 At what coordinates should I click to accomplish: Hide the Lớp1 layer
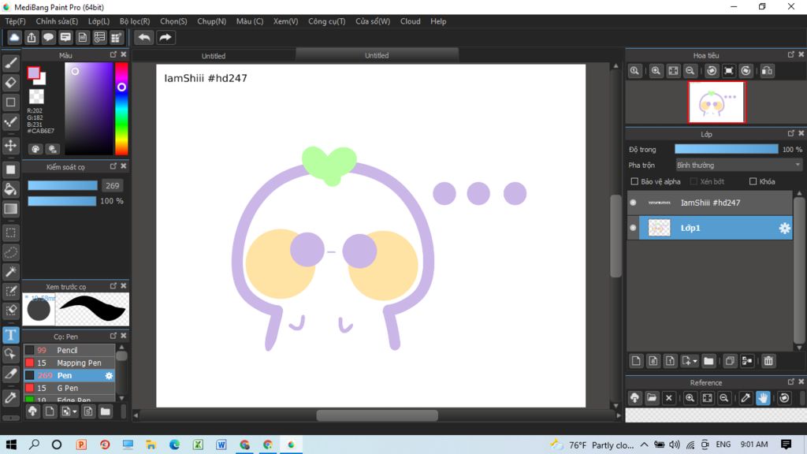[633, 228]
